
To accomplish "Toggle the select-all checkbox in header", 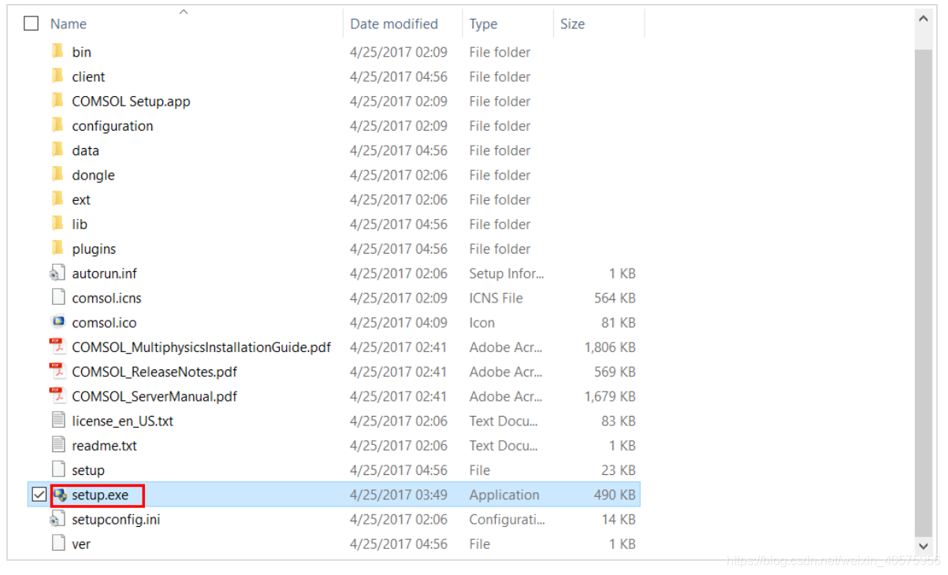I will [31, 24].
